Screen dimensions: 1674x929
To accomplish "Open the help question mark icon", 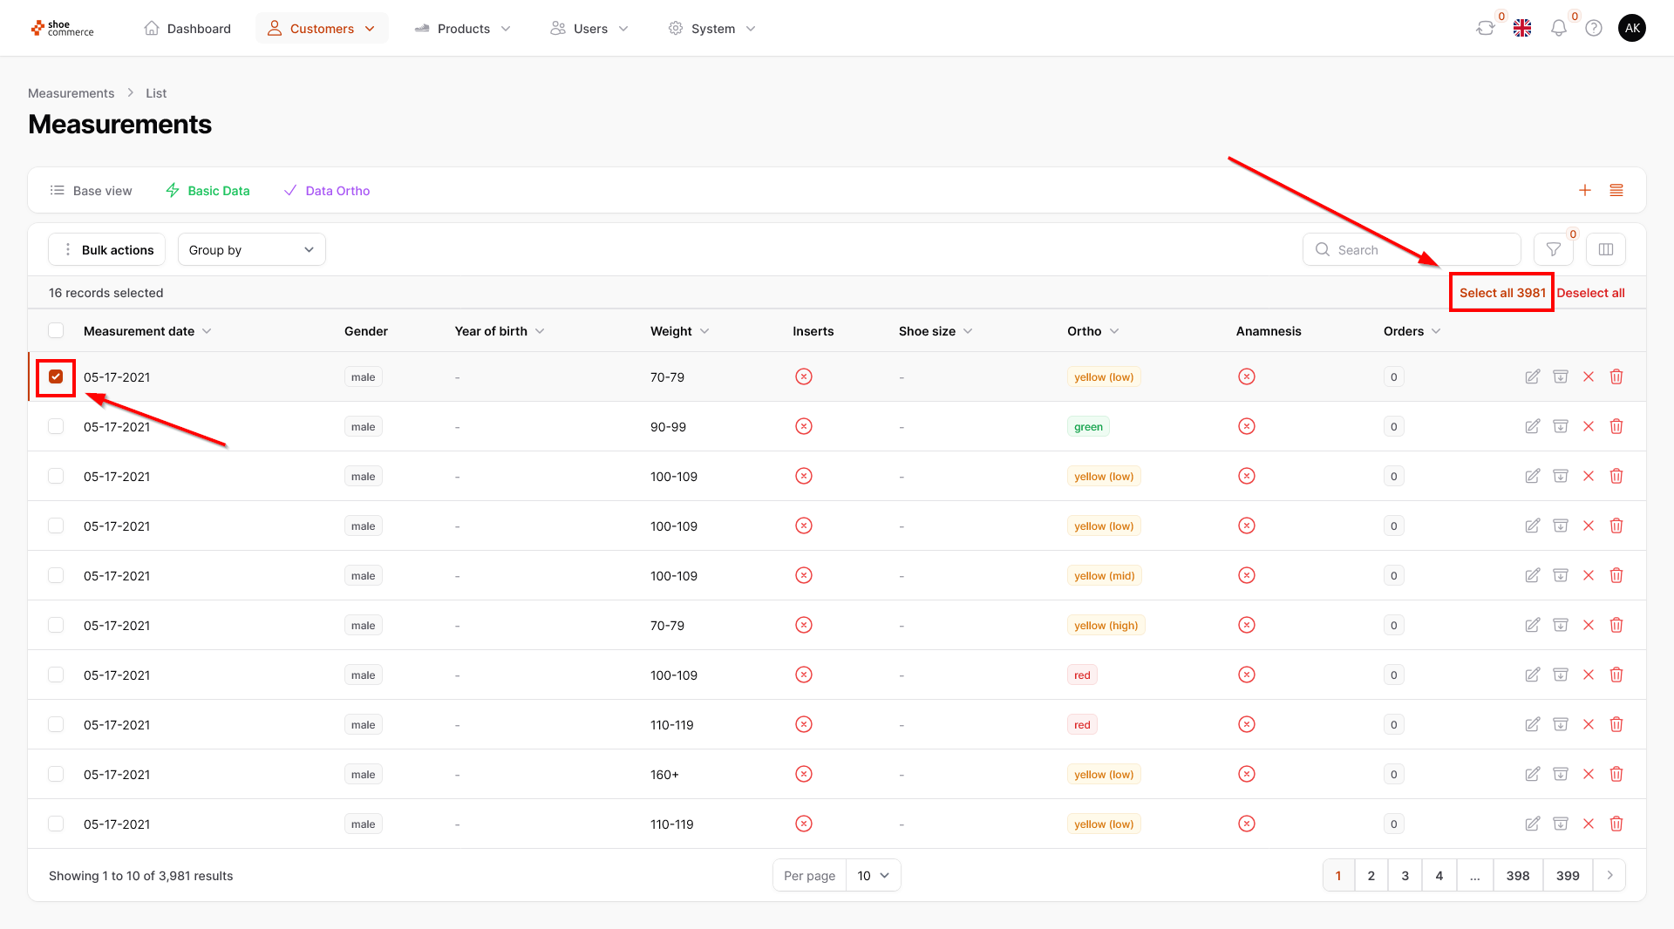I will coord(1594,29).
